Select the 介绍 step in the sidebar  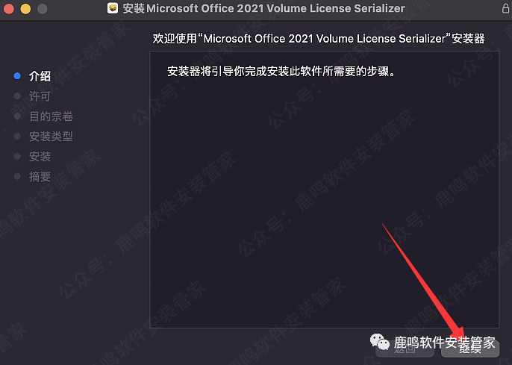pos(40,76)
